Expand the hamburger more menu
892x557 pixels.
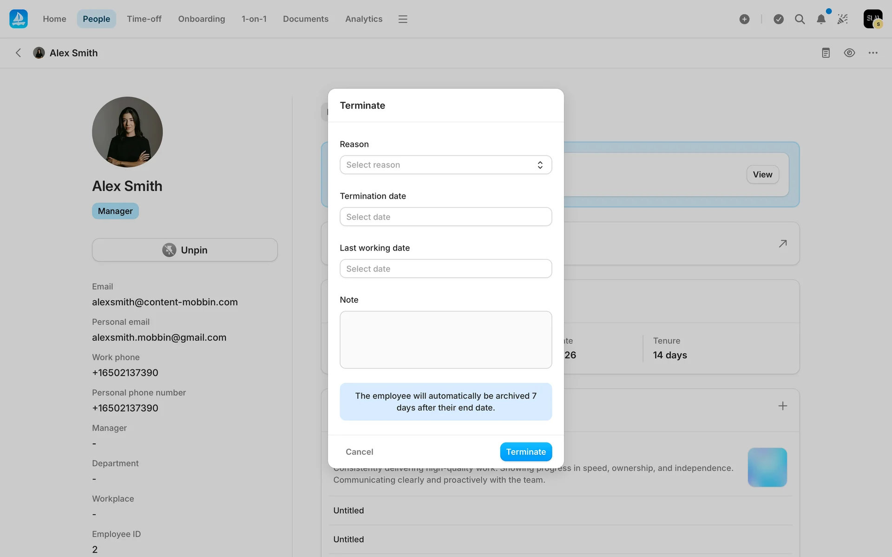pos(403,19)
